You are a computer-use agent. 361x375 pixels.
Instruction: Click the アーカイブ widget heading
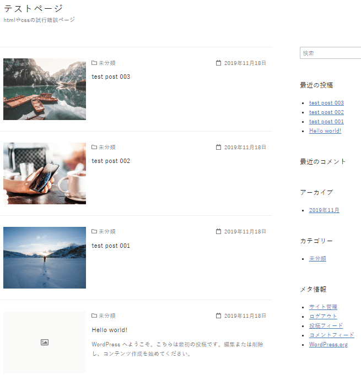(316, 192)
